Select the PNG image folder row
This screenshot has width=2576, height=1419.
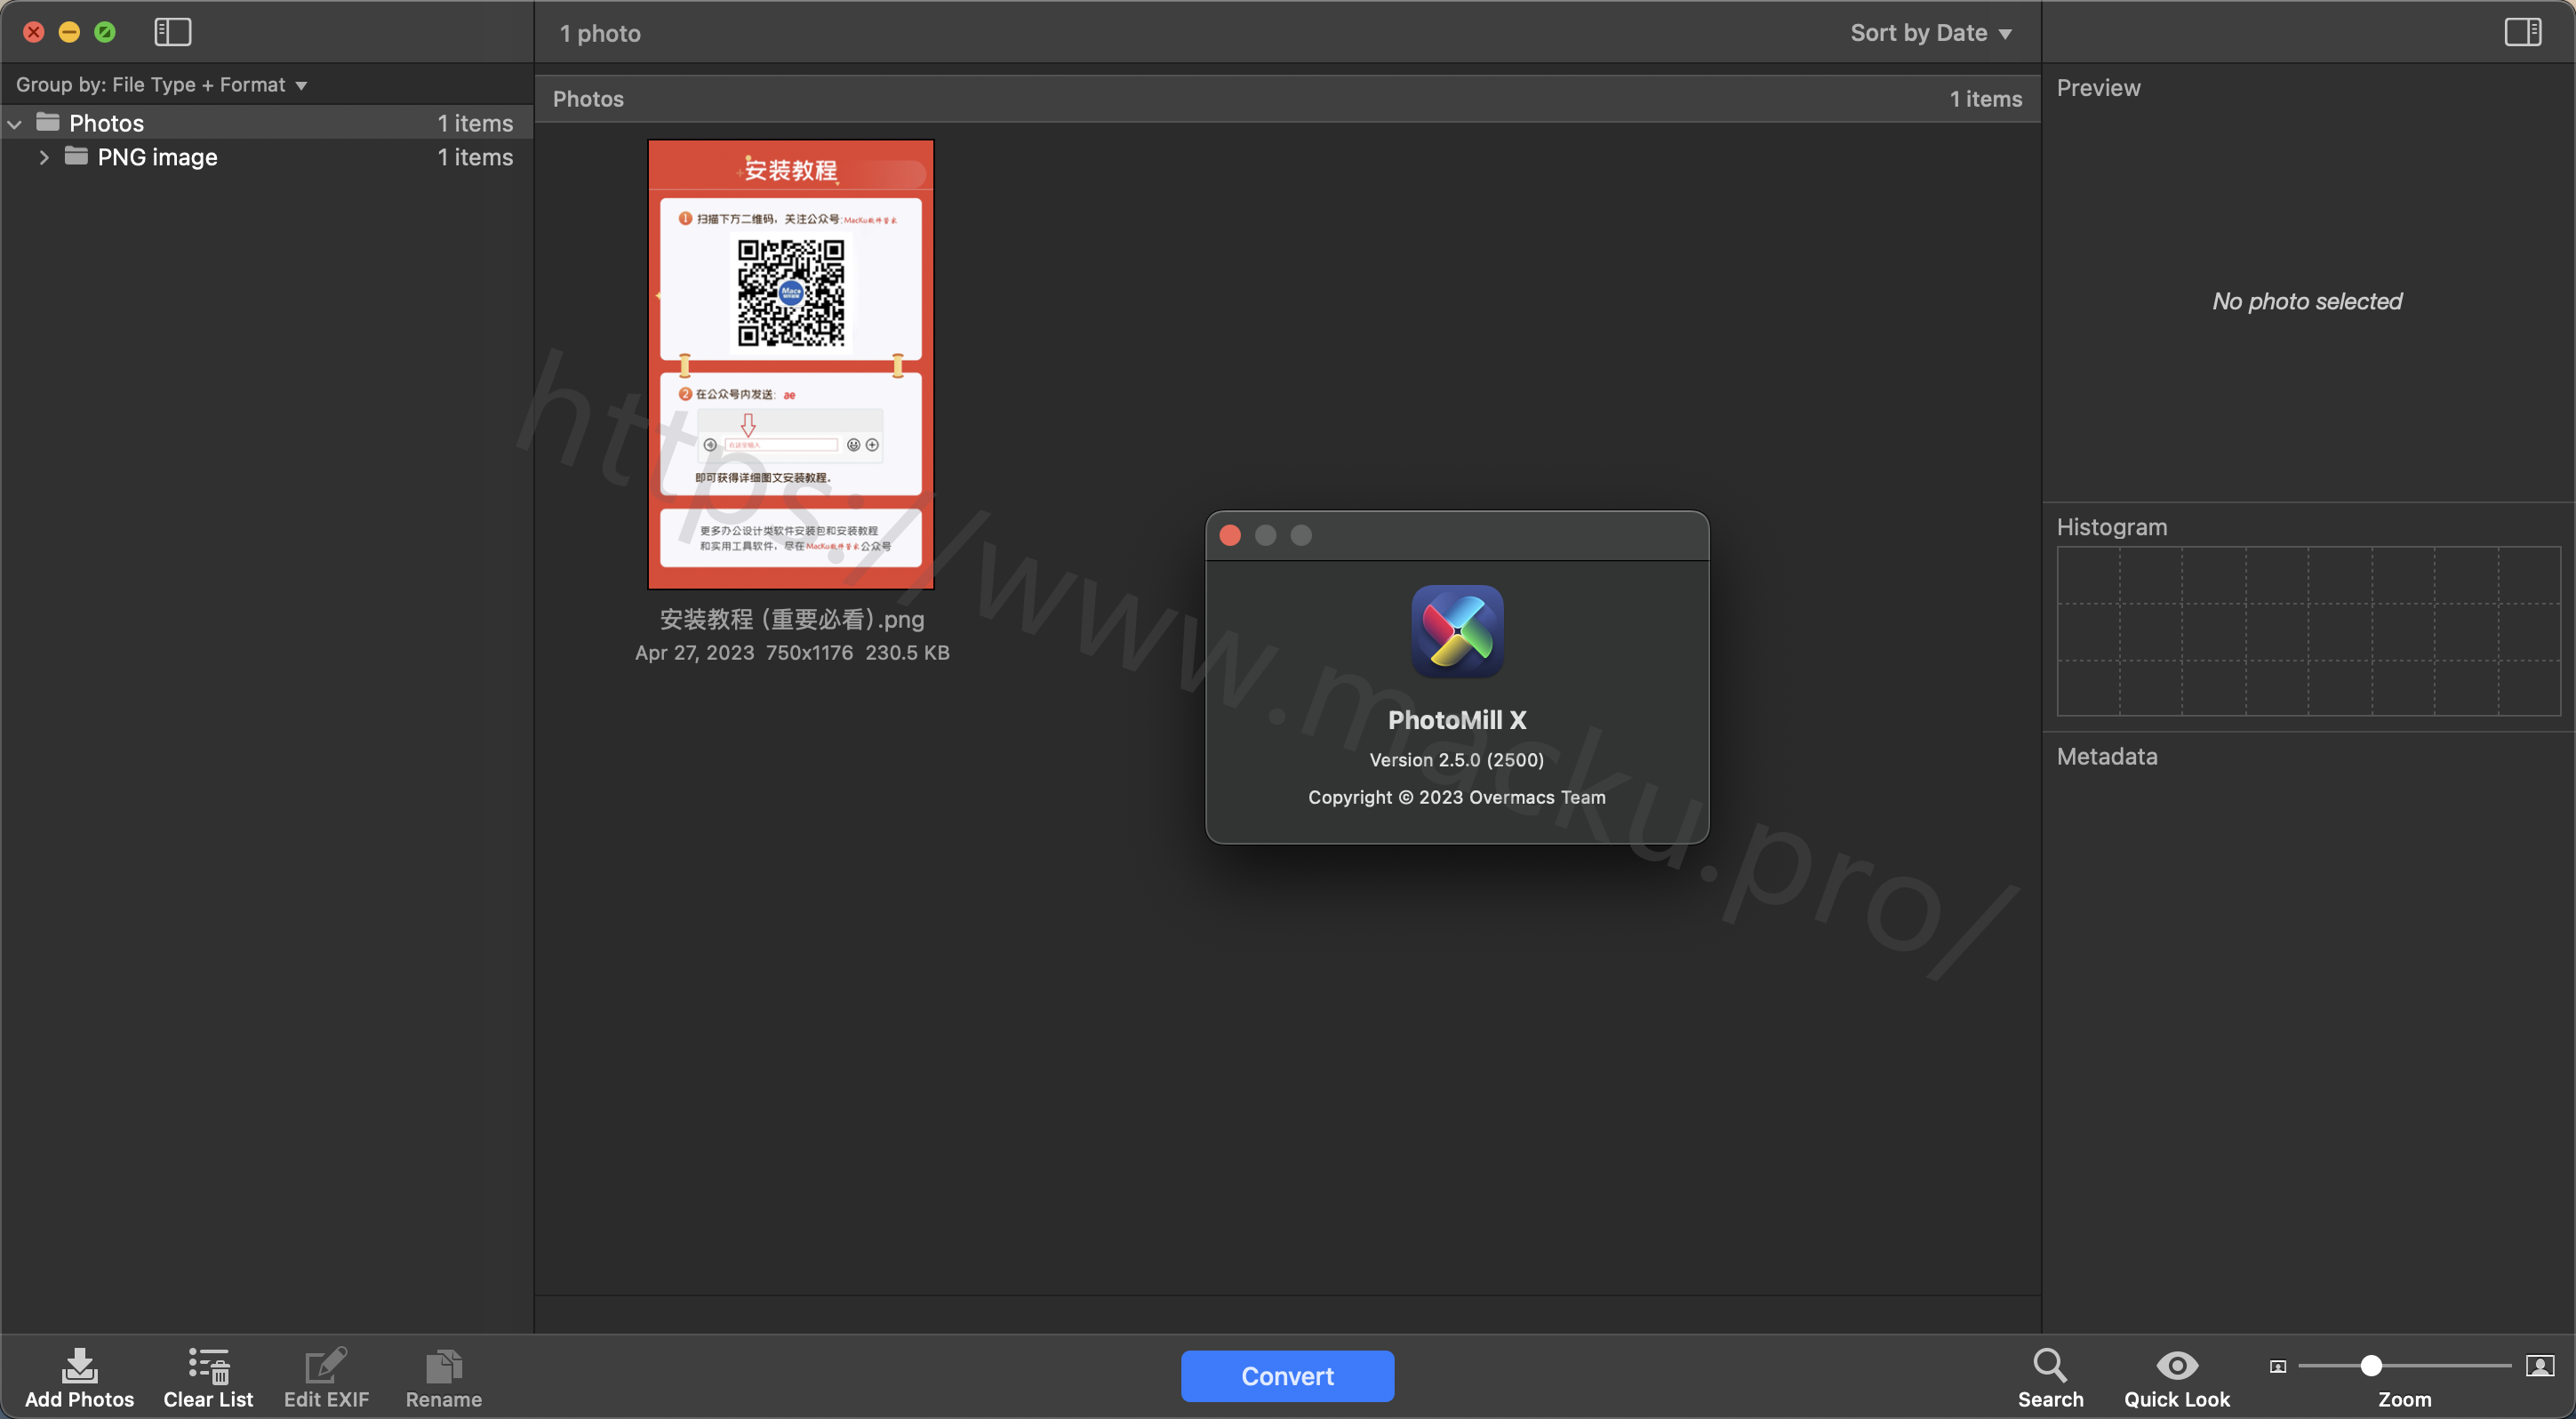266,157
